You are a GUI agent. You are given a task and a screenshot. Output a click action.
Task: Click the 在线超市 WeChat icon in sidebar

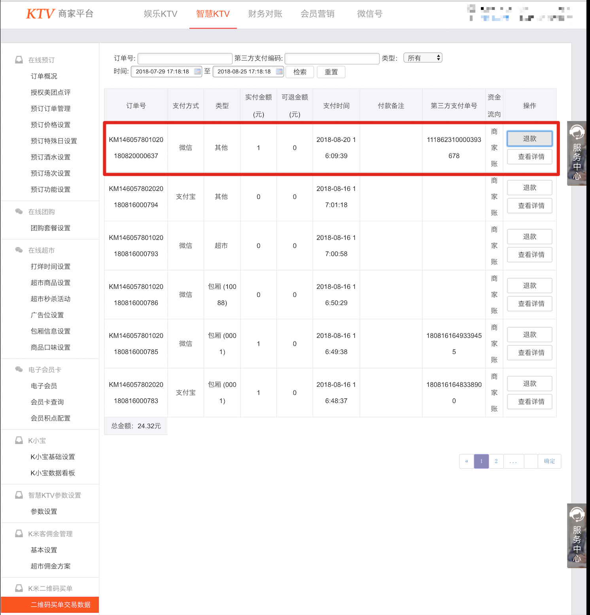tap(19, 250)
